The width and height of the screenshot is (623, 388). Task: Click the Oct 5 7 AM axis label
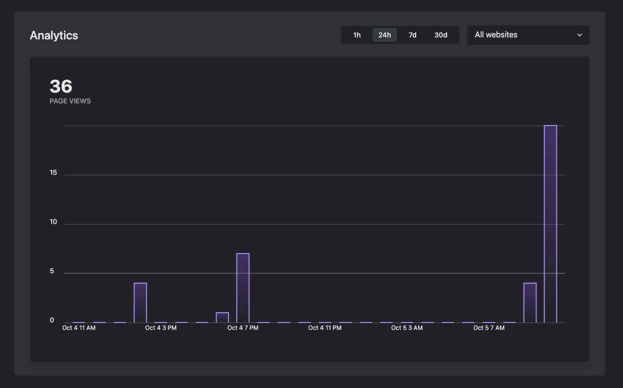[489, 328]
